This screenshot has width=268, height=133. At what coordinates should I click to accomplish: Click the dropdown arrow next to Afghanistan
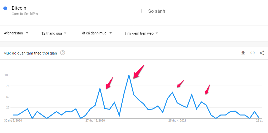(27, 33)
